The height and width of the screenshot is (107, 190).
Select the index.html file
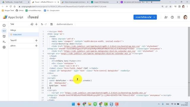tap(24, 34)
